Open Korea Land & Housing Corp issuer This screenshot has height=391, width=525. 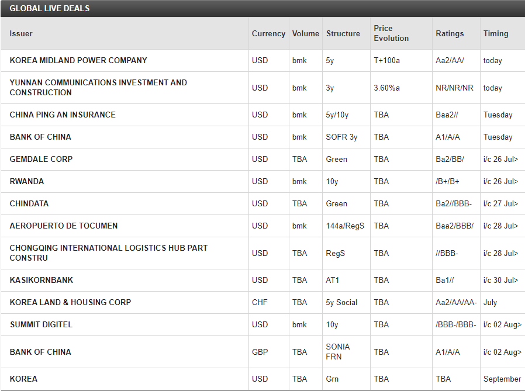coord(70,302)
